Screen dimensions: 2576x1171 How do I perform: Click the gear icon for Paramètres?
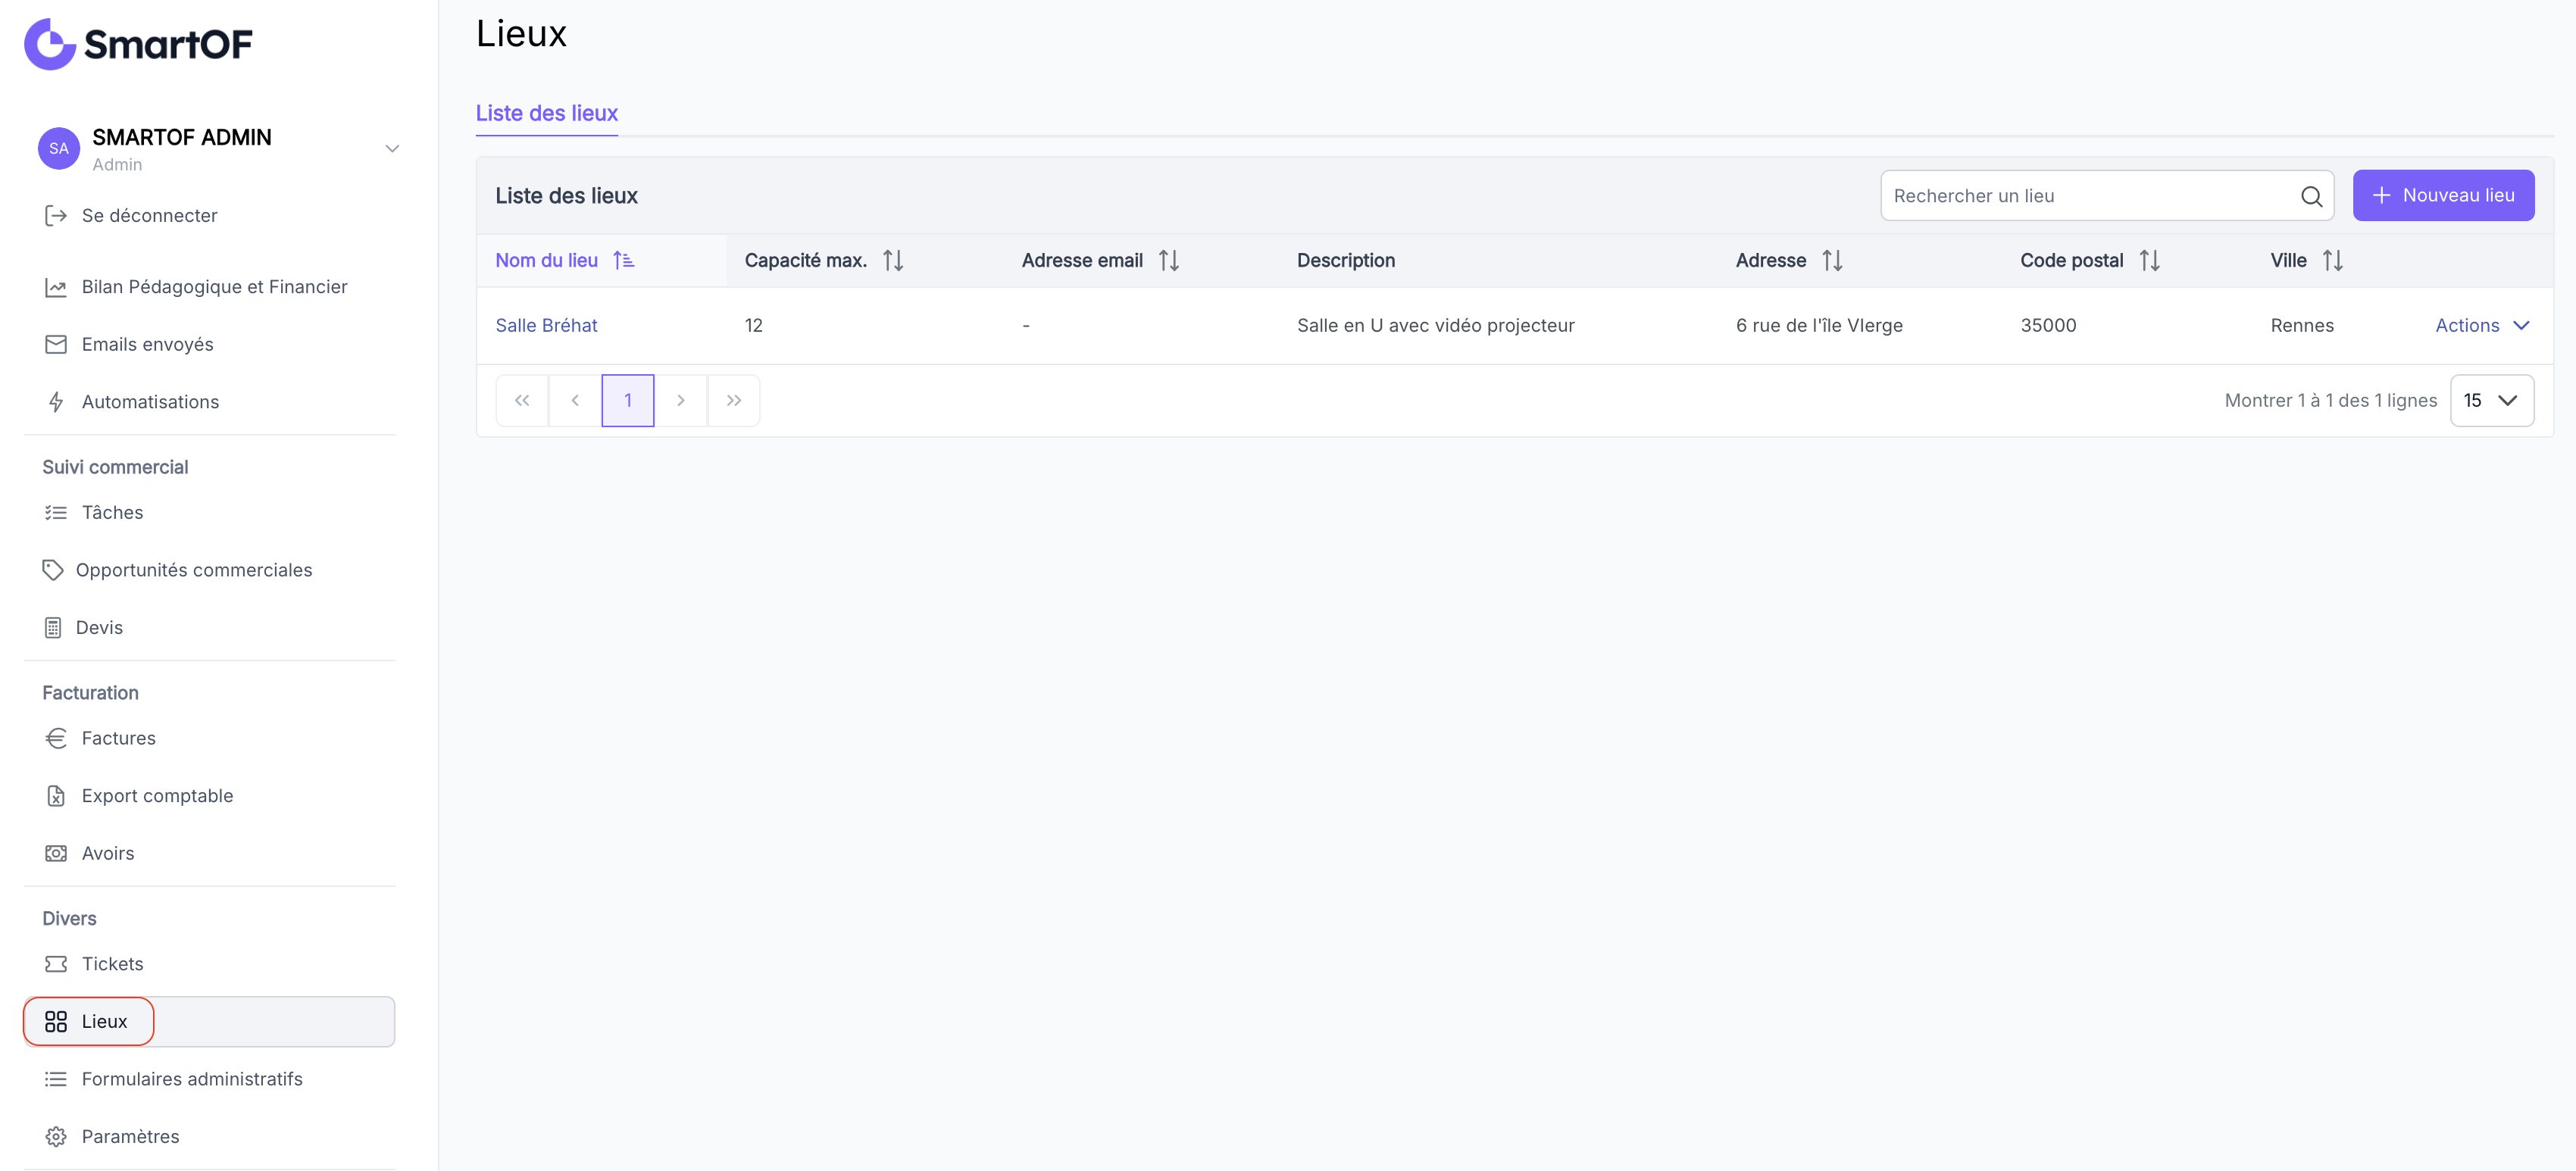56,1137
